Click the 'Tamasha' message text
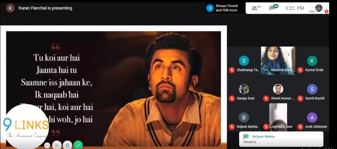Screen dimensions: 337x149 pyautogui.click(x=249, y=142)
